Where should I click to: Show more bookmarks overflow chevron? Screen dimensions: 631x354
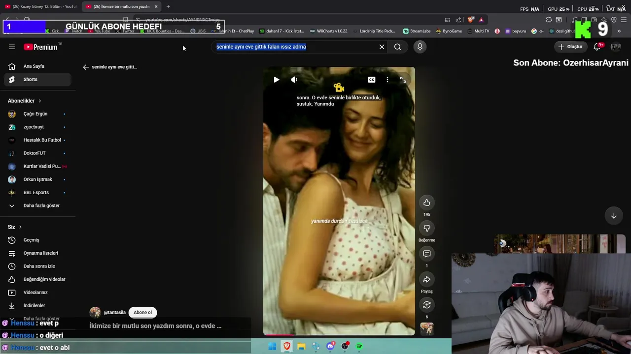(x=619, y=31)
